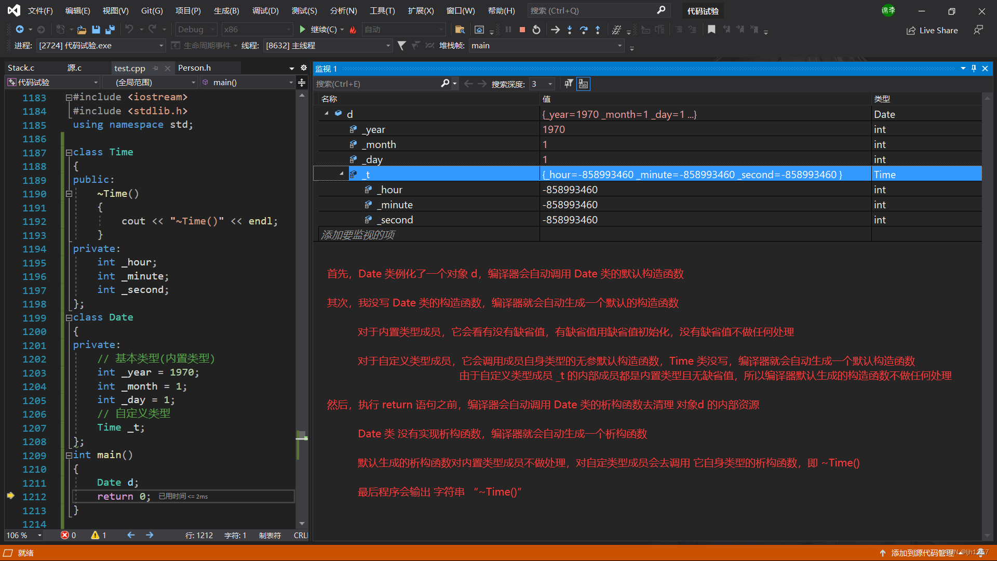The height and width of the screenshot is (561, 997).
Task: Click the Undo arrow icon
Action: click(x=129, y=30)
